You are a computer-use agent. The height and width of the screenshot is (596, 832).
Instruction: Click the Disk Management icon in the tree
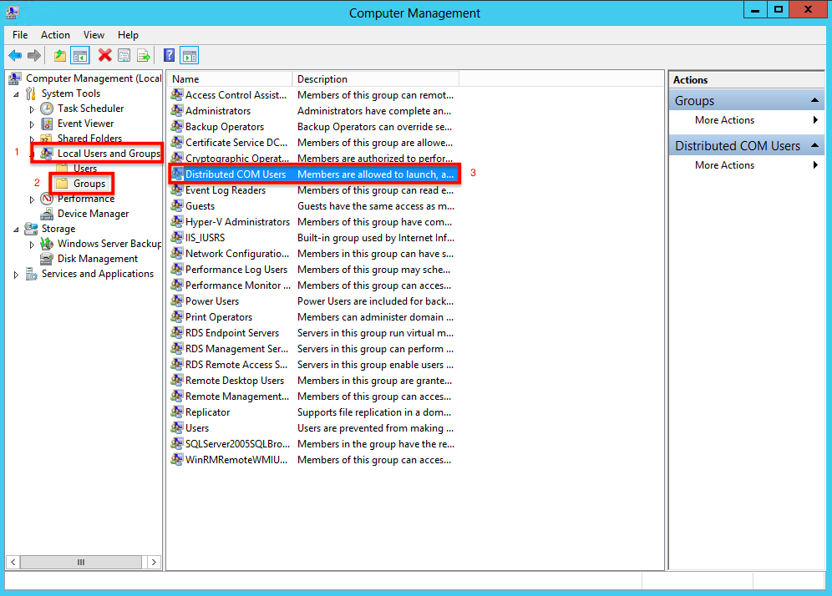[47, 259]
